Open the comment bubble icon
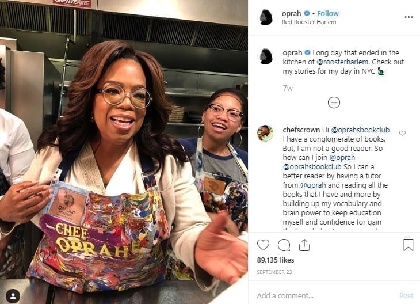This screenshot has width=420, height=304. pyautogui.click(x=284, y=245)
